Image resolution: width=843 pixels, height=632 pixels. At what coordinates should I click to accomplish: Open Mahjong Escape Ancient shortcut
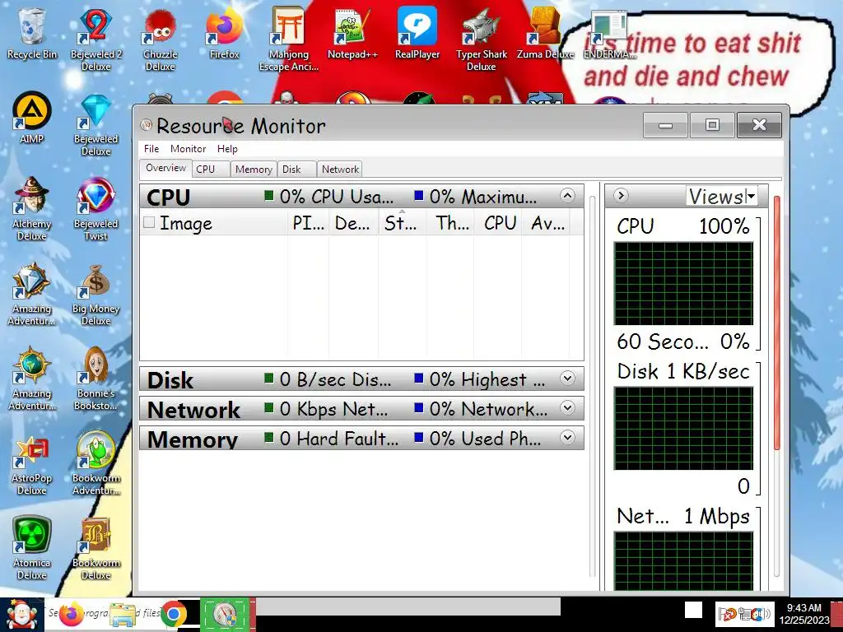click(289, 39)
